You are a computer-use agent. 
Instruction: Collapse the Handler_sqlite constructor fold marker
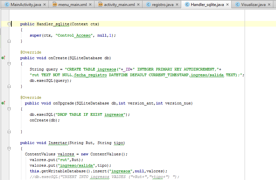(9, 24)
